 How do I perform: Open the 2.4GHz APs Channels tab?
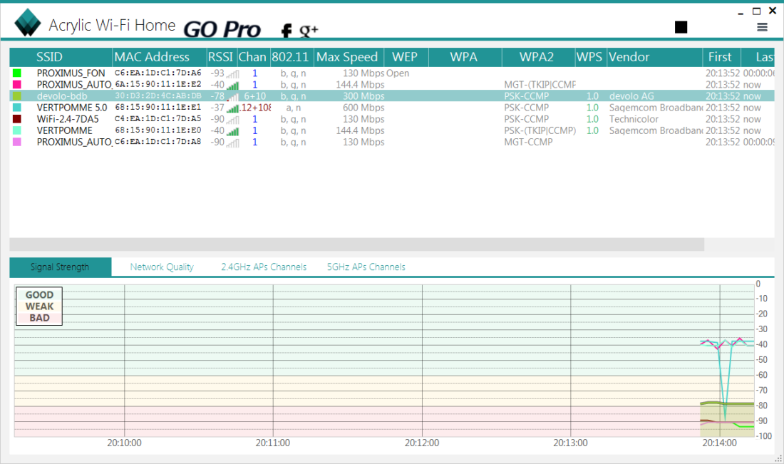click(x=264, y=267)
